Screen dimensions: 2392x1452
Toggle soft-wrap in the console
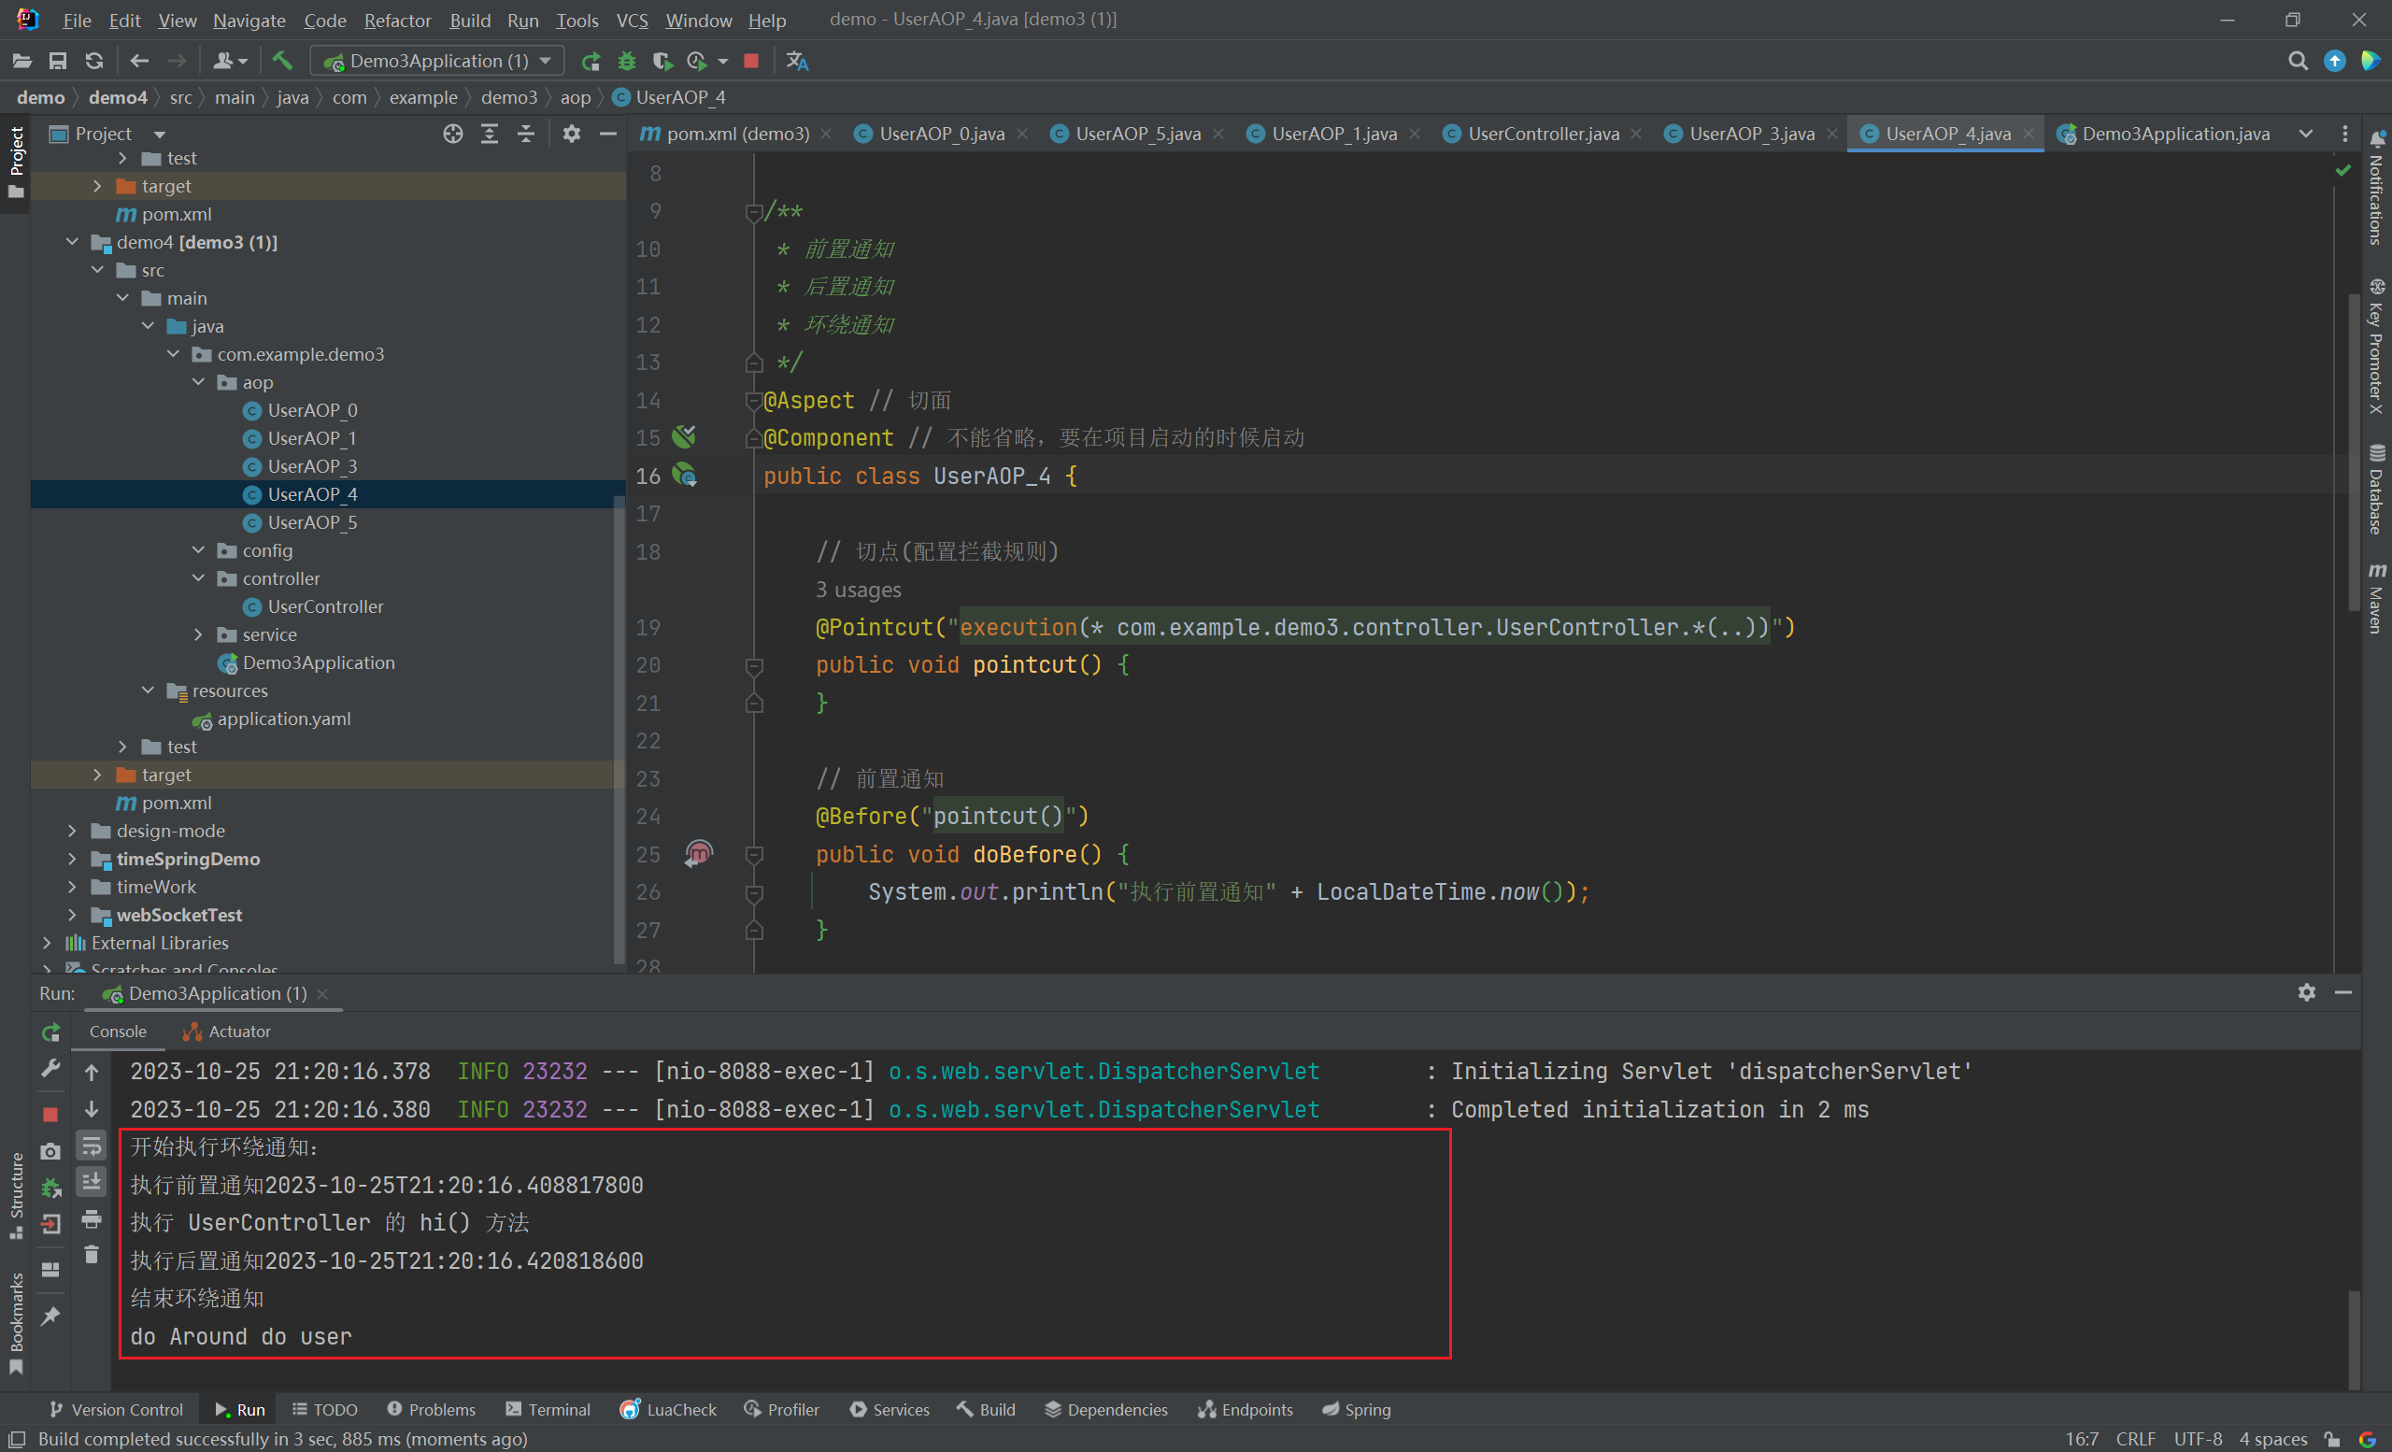(92, 1146)
